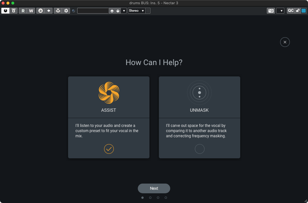
Task: Switch A/B settings with the 'a' icon
Action: [41, 11]
